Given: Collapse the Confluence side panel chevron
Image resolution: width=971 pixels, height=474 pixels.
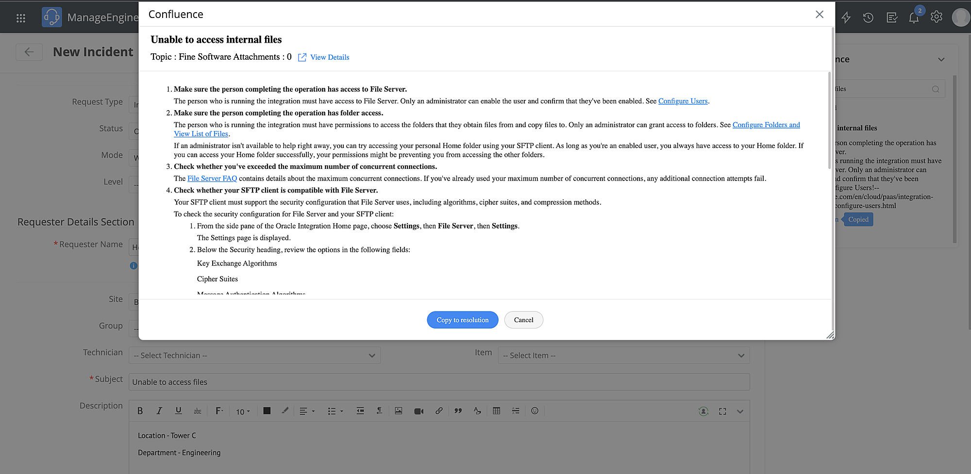Looking at the screenshot, I should [x=941, y=60].
